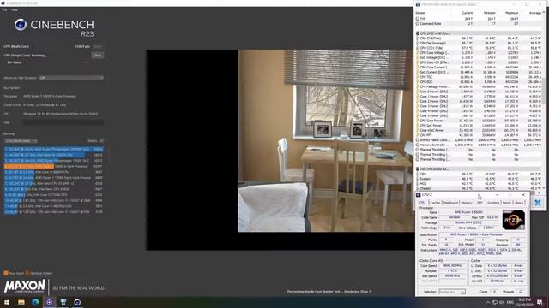The height and width of the screenshot is (308, 549).
Task: Stop the running CPU Single Core test
Action: click(x=97, y=55)
